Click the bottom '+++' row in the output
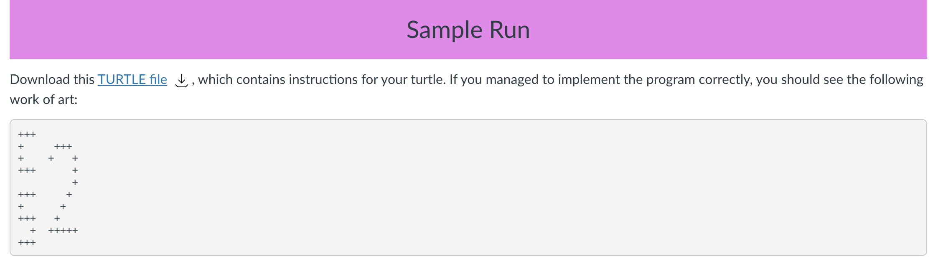Screen dimensions: 933x274 [27, 243]
